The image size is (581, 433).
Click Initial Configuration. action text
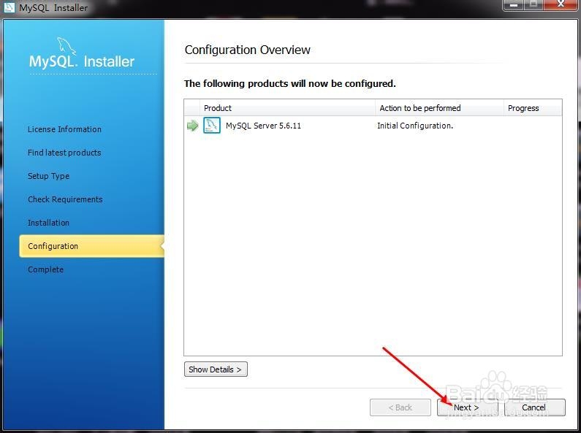click(x=415, y=126)
